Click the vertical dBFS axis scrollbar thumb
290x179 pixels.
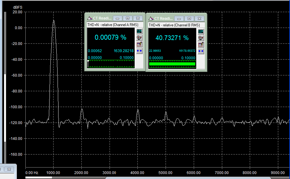click(5, 108)
